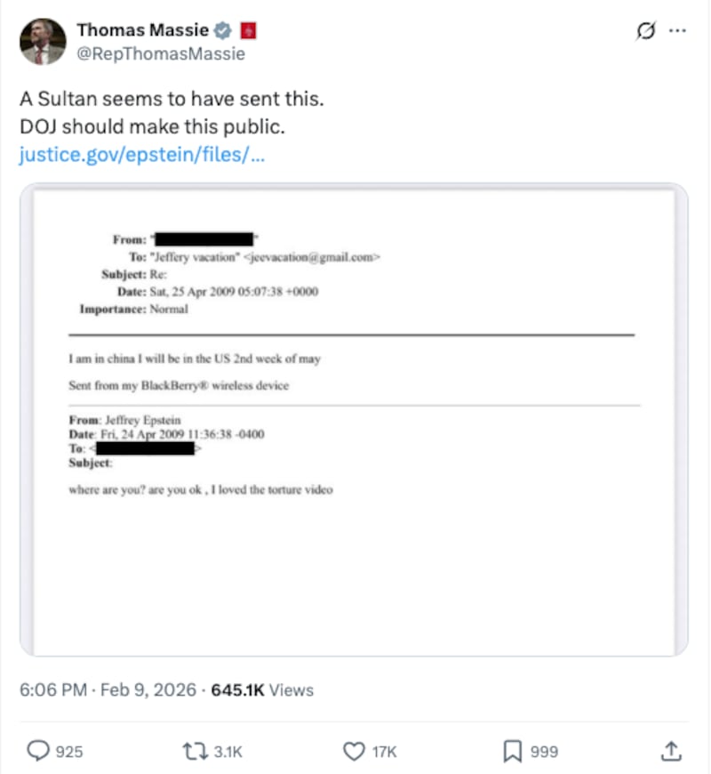Open the justice.gov/epstein/files link
Screen dimensions: 711x774
[x=142, y=154]
